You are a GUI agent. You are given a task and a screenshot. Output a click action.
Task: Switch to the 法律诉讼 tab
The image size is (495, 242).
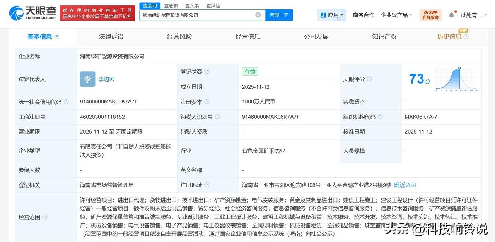coord(111,36)
